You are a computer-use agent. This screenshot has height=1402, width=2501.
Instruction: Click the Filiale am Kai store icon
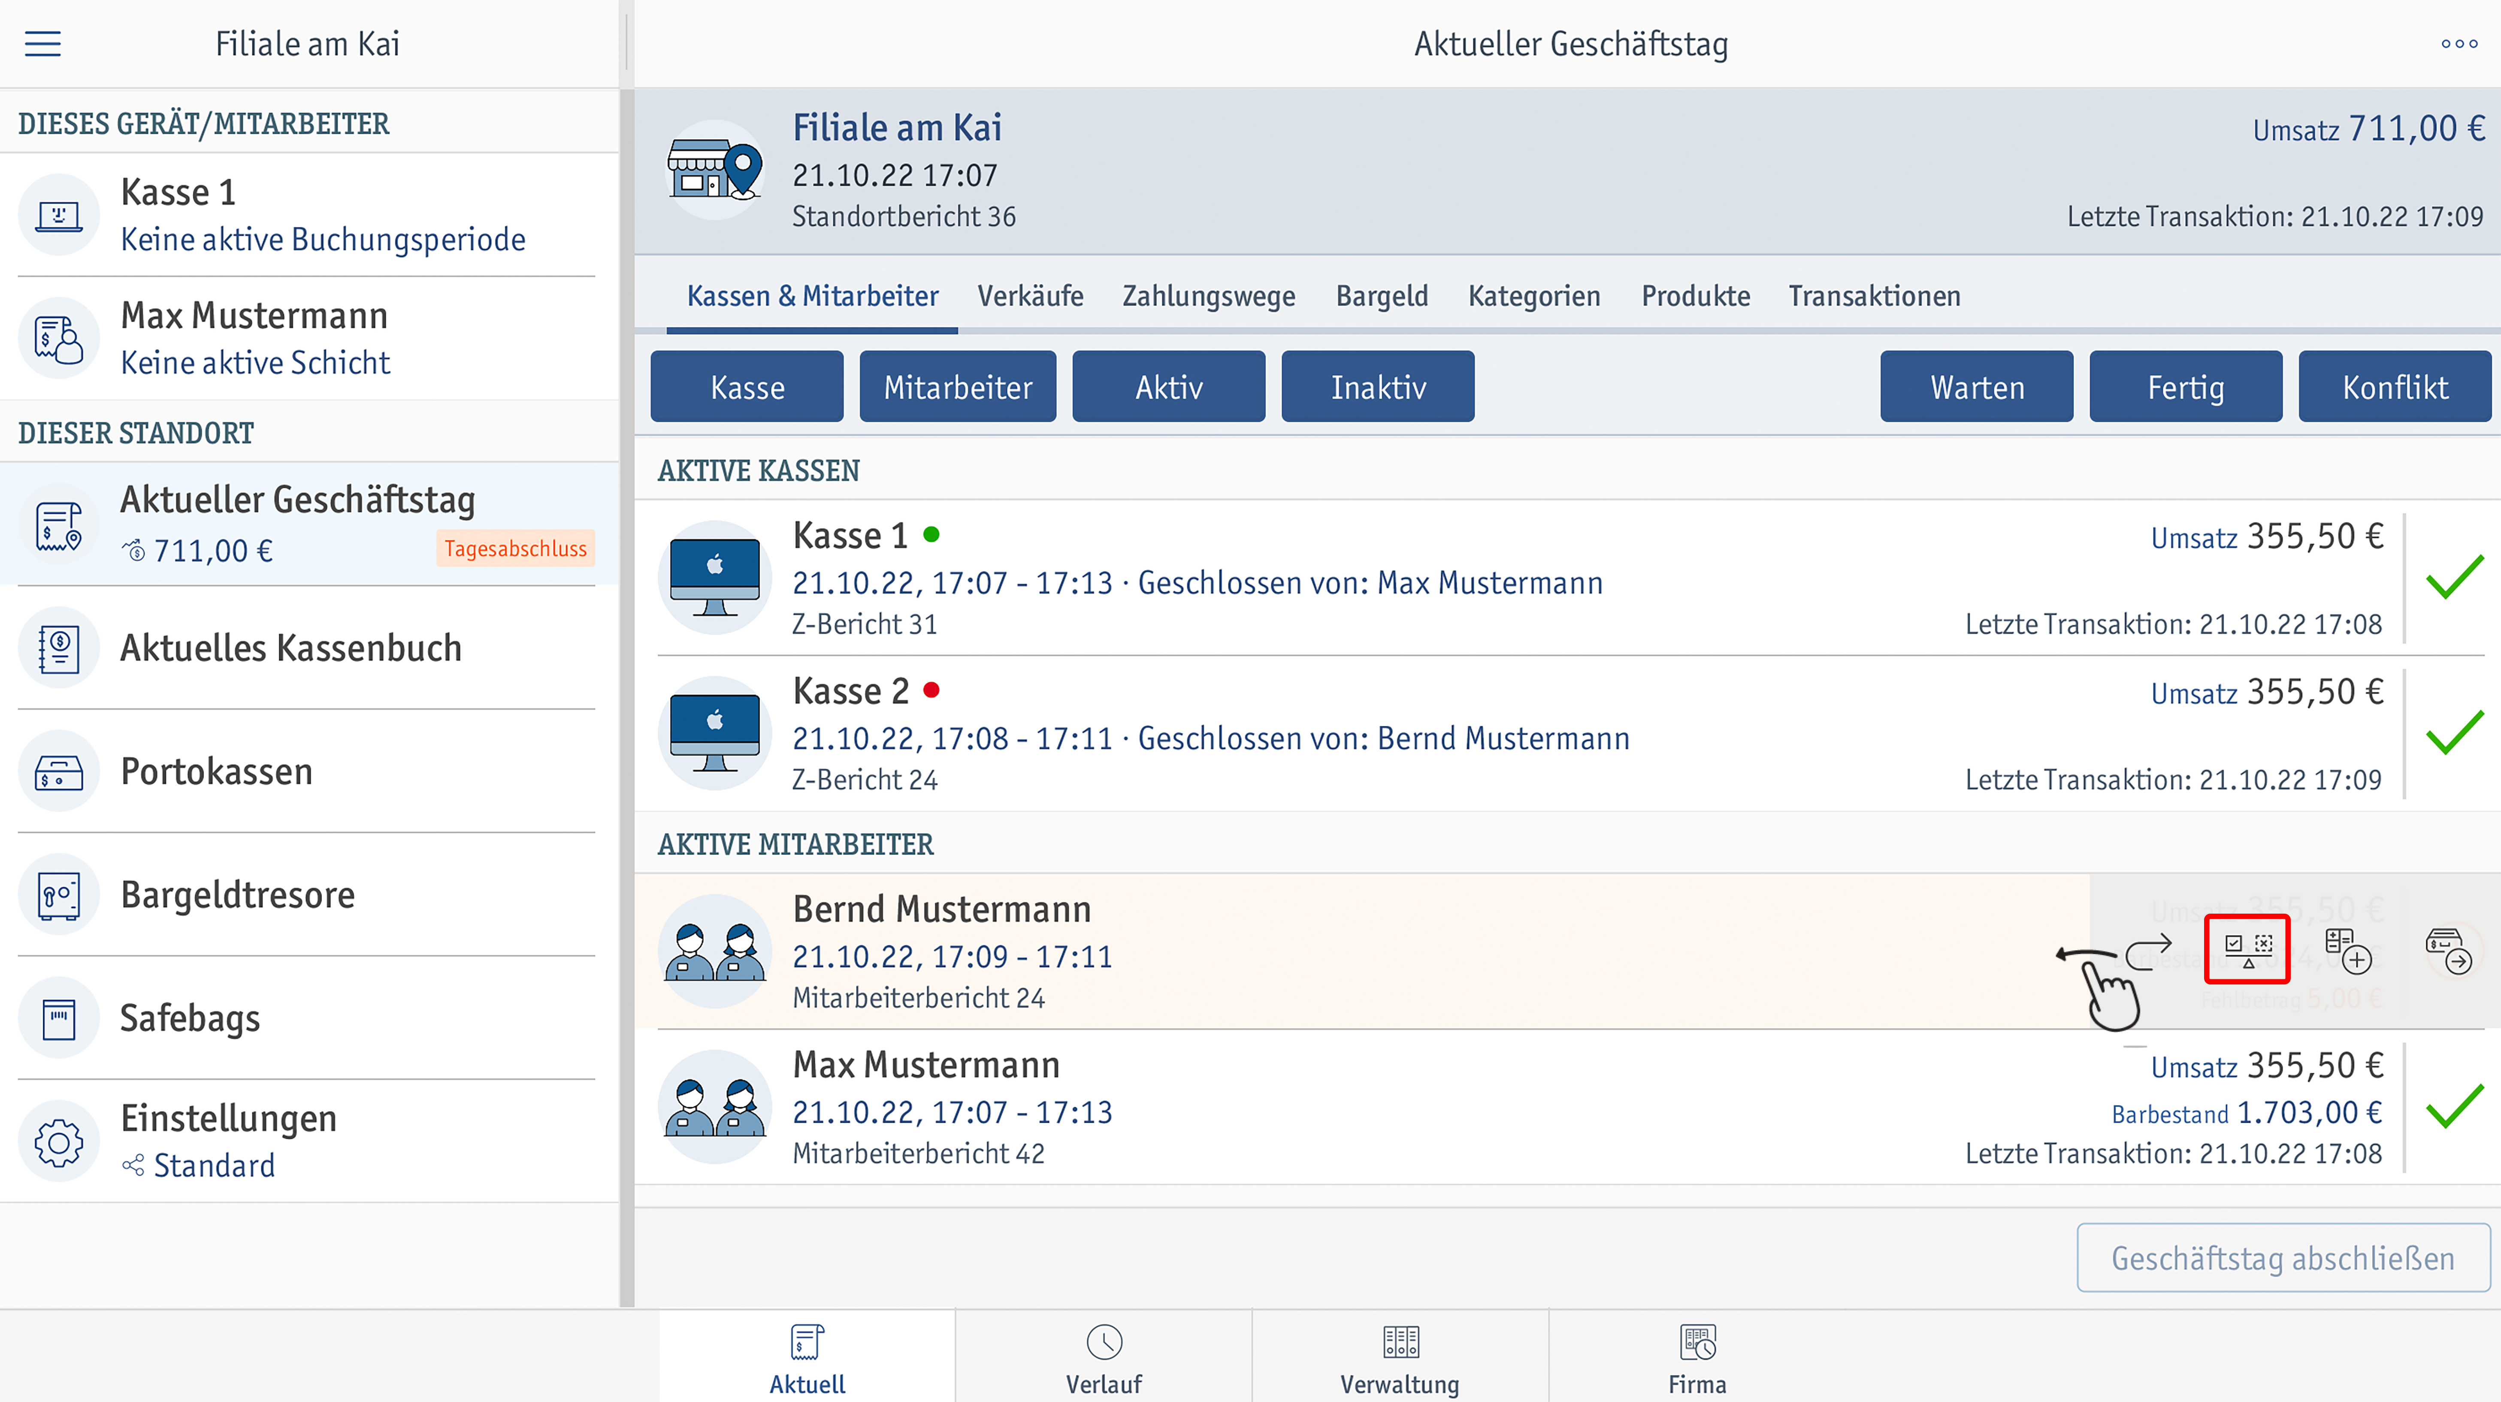(714, 170)
